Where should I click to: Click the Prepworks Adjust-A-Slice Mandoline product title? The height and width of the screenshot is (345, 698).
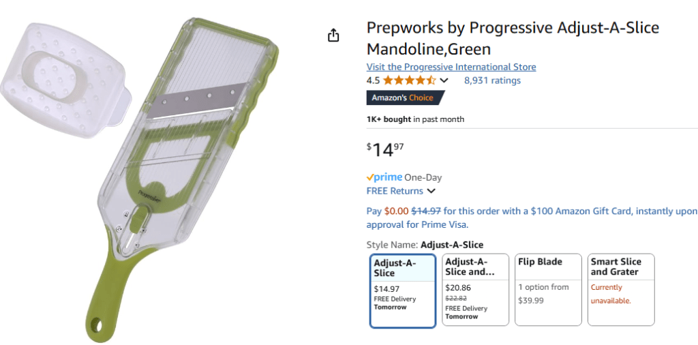click(x=513, y=38)
